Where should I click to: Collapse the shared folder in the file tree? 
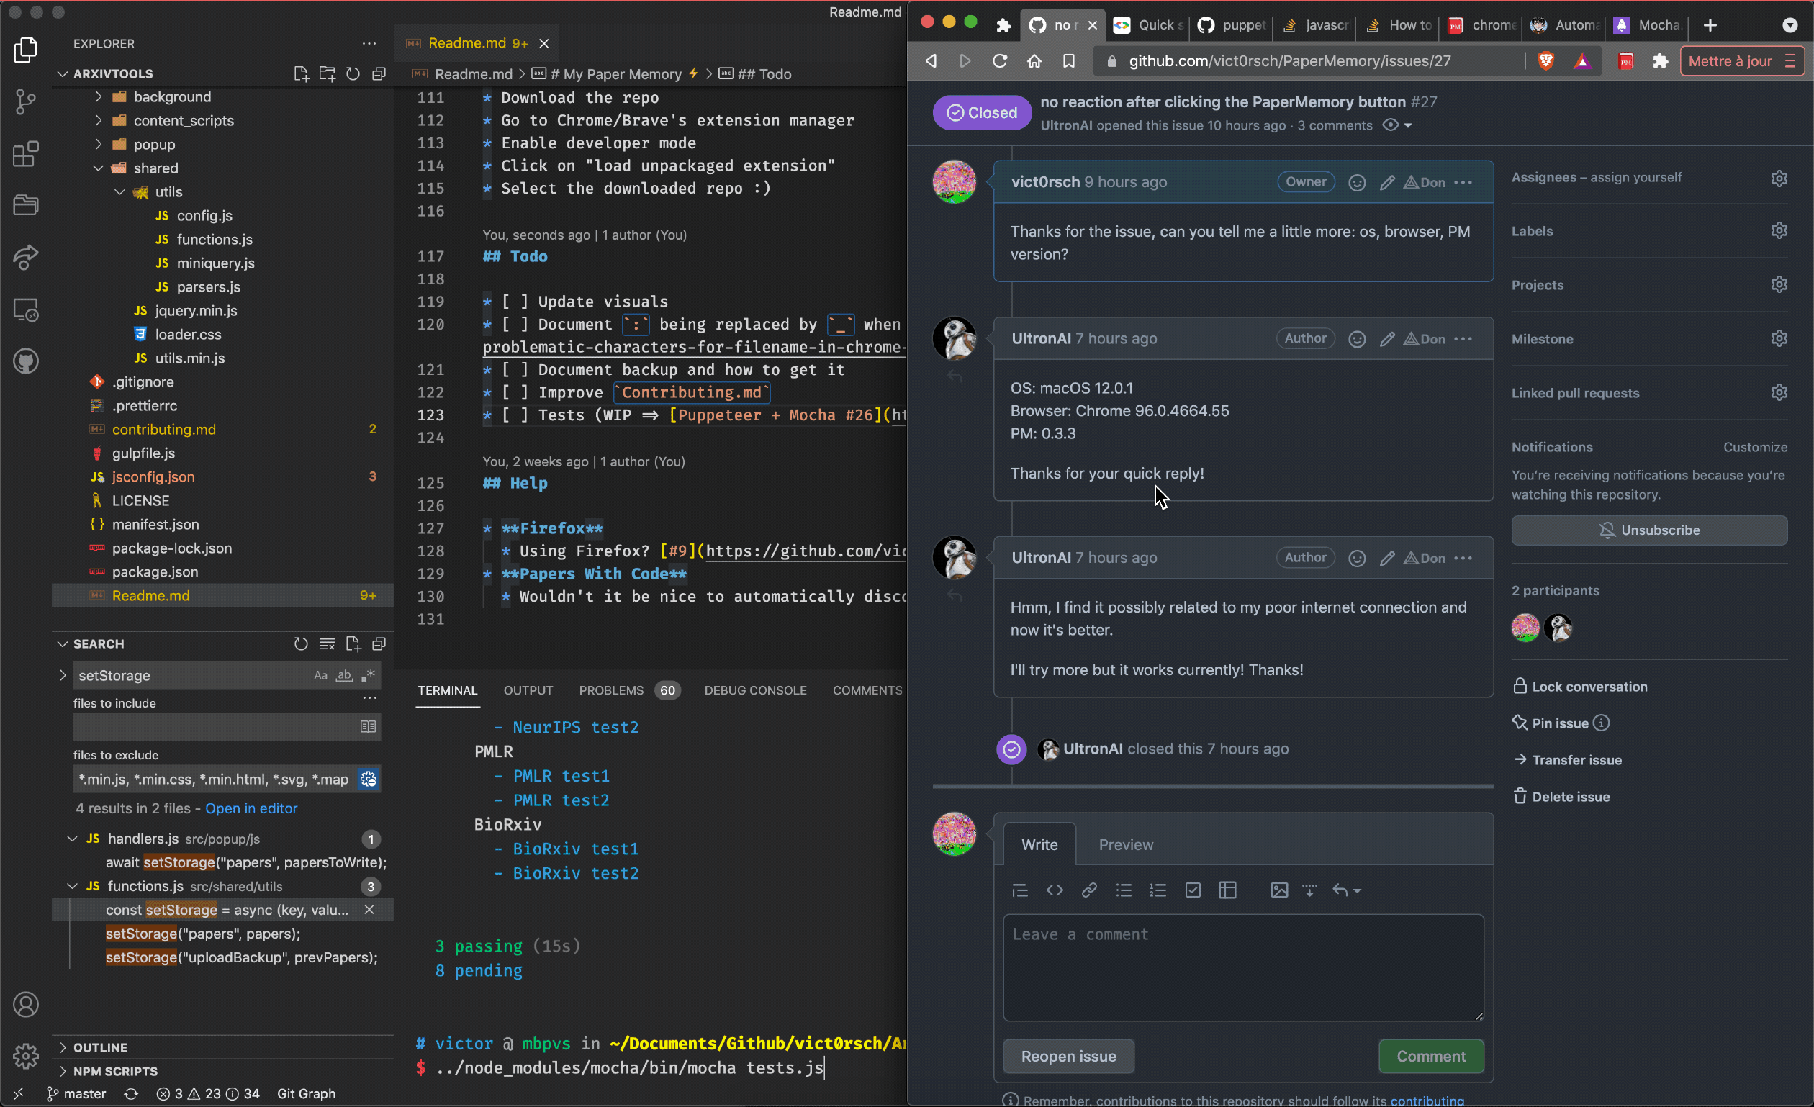coord(98,168)
